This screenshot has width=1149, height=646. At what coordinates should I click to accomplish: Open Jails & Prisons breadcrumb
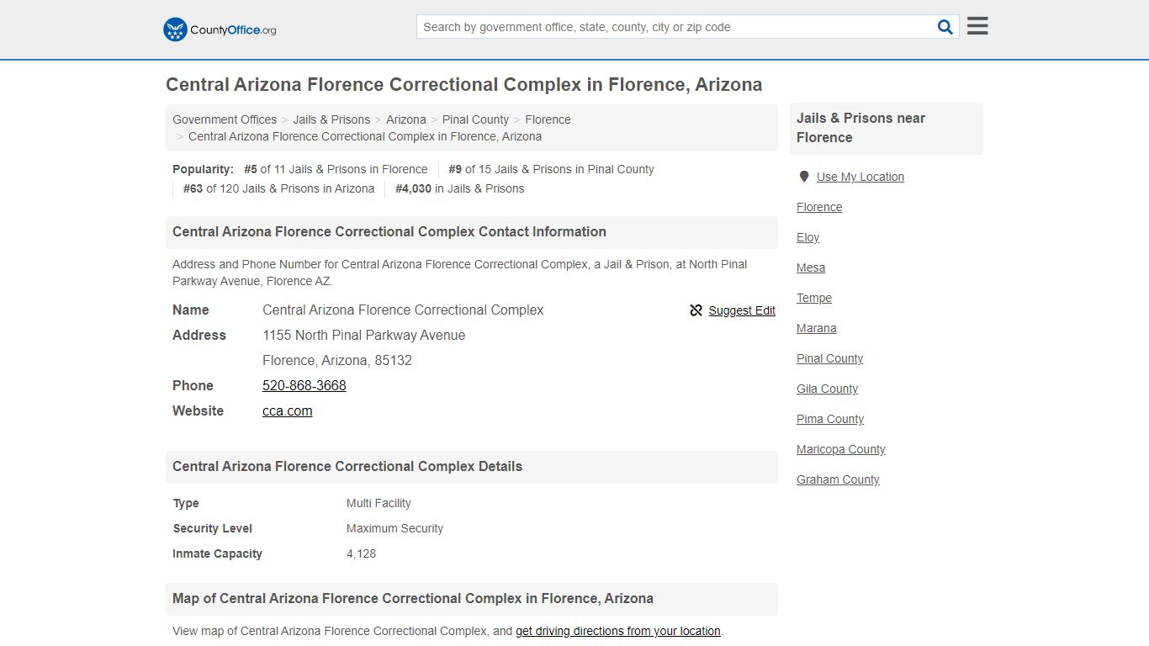[331, 119]
